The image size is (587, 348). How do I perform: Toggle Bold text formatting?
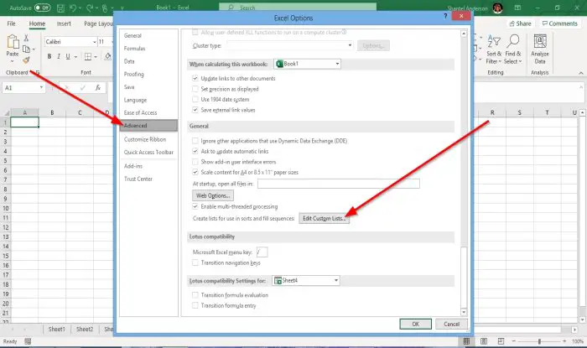(49, 56)
